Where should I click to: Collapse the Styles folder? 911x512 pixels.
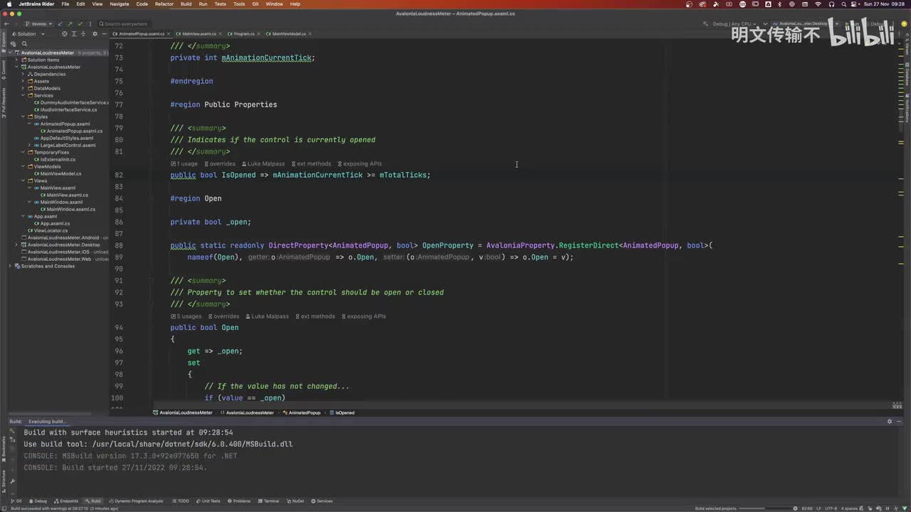pyautogui.click(x=23, y=117)
